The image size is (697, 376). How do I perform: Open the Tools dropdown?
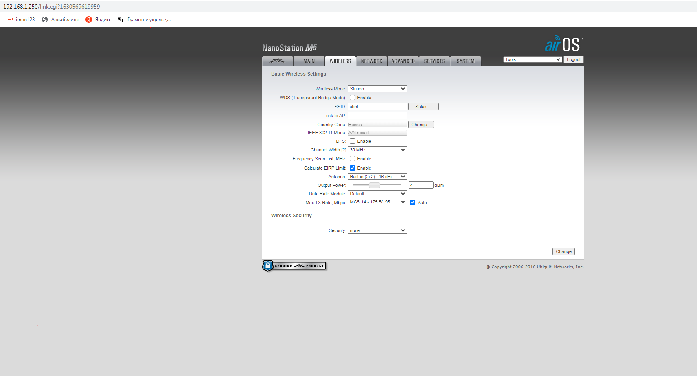[x=533, y=59]
